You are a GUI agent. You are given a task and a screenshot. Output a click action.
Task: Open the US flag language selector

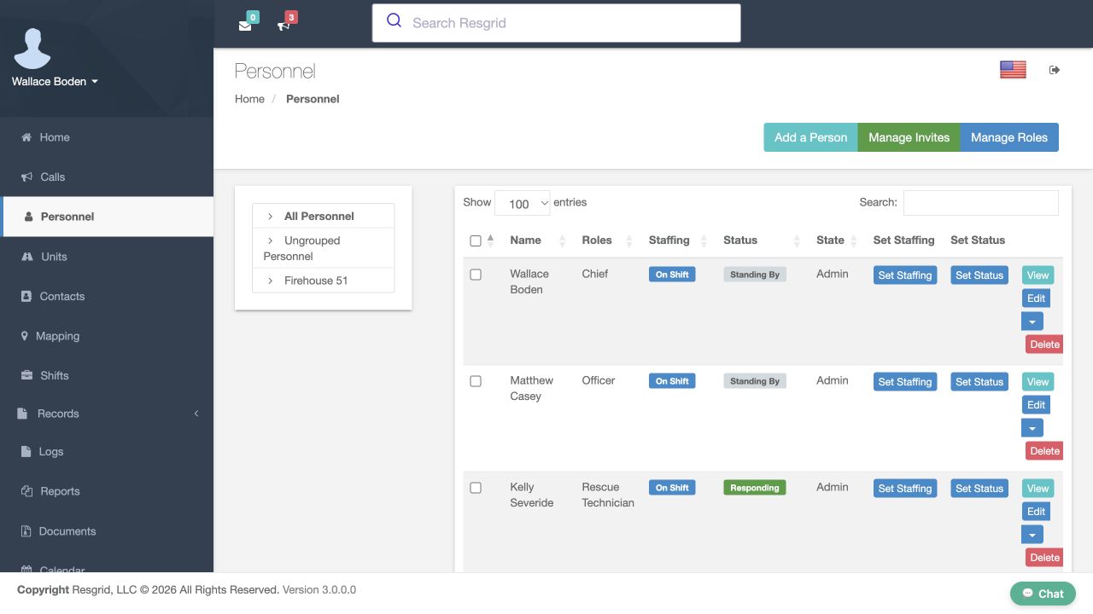click(1013, 70)
